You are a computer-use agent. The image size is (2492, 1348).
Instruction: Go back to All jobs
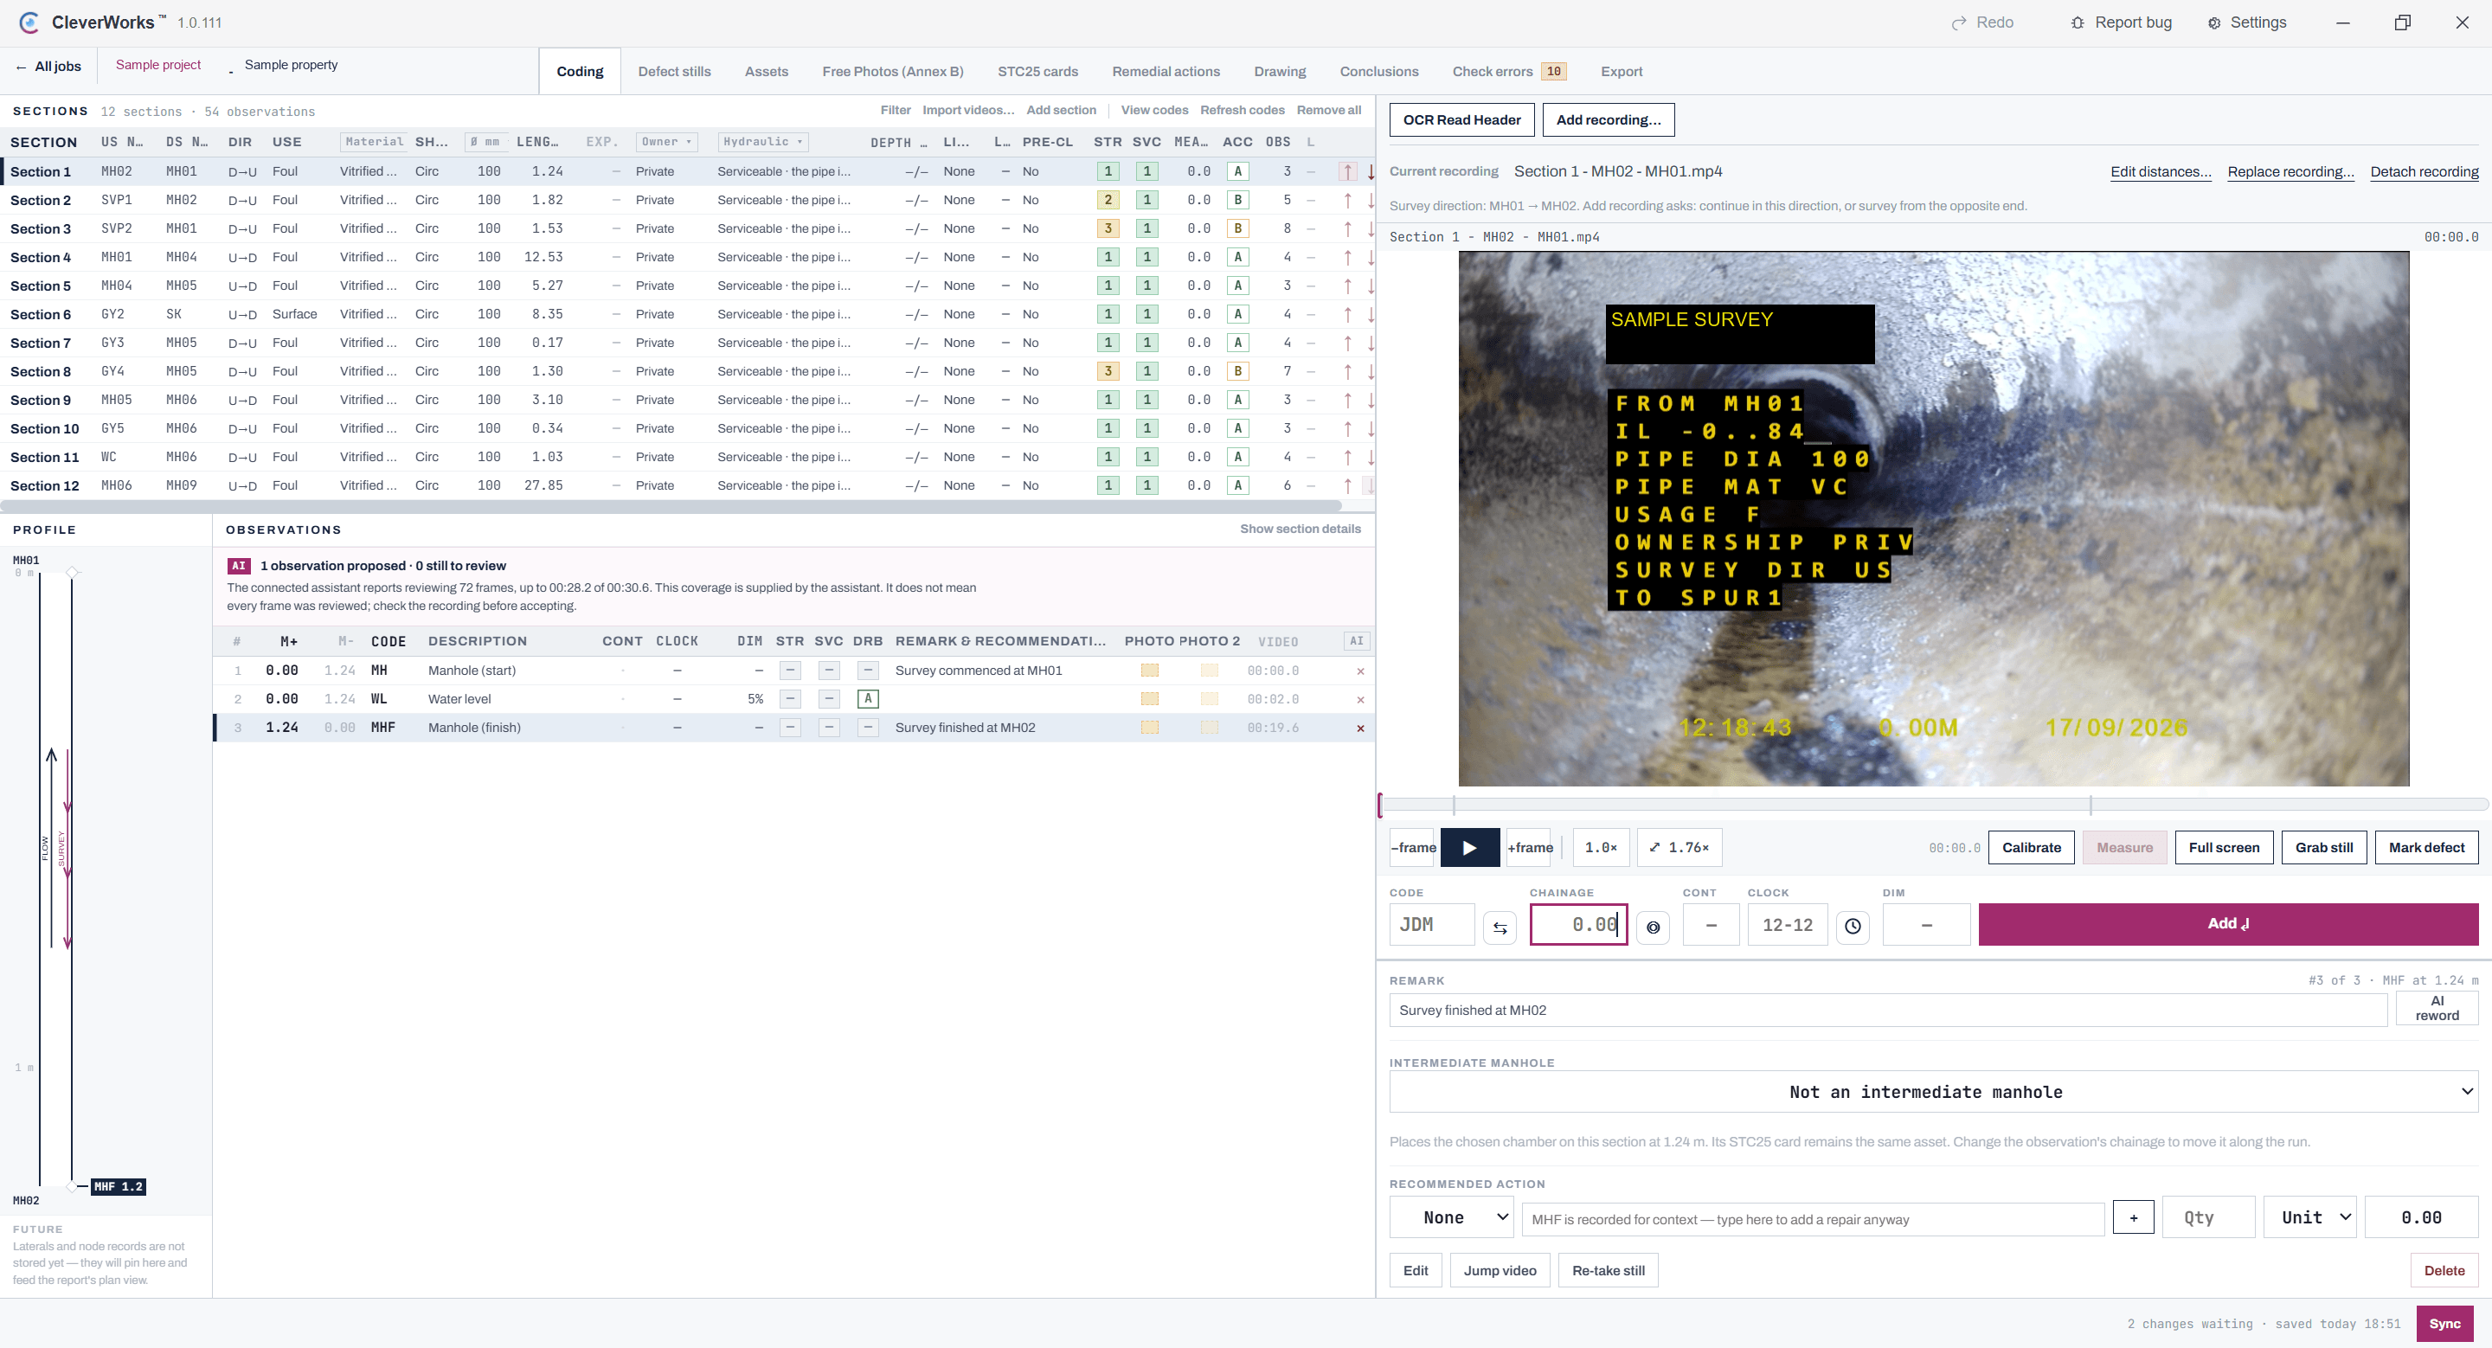tap(48, 67)
